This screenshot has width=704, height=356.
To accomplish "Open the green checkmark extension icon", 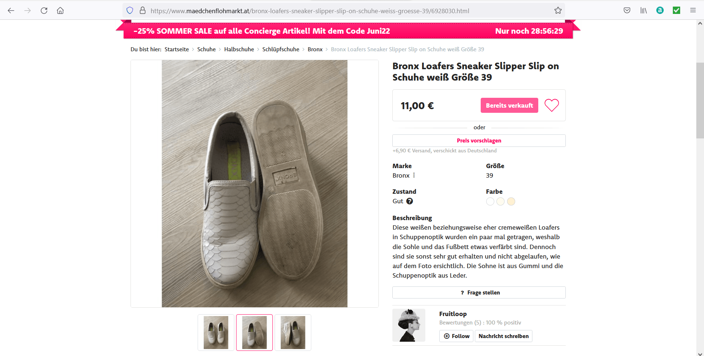I will click(676, 11).
